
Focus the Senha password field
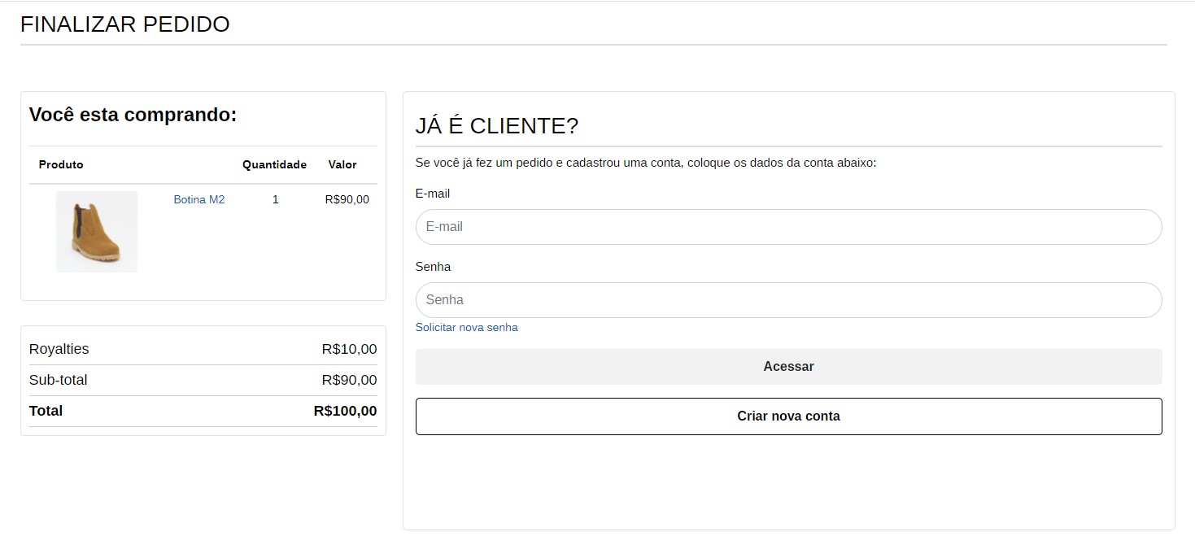click(x=787, y=300)
